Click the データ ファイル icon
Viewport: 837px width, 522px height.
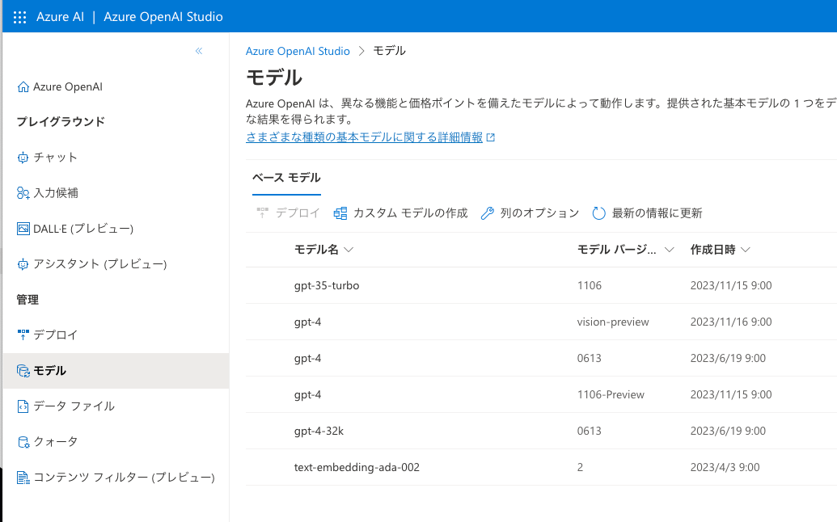click(23, 406)
